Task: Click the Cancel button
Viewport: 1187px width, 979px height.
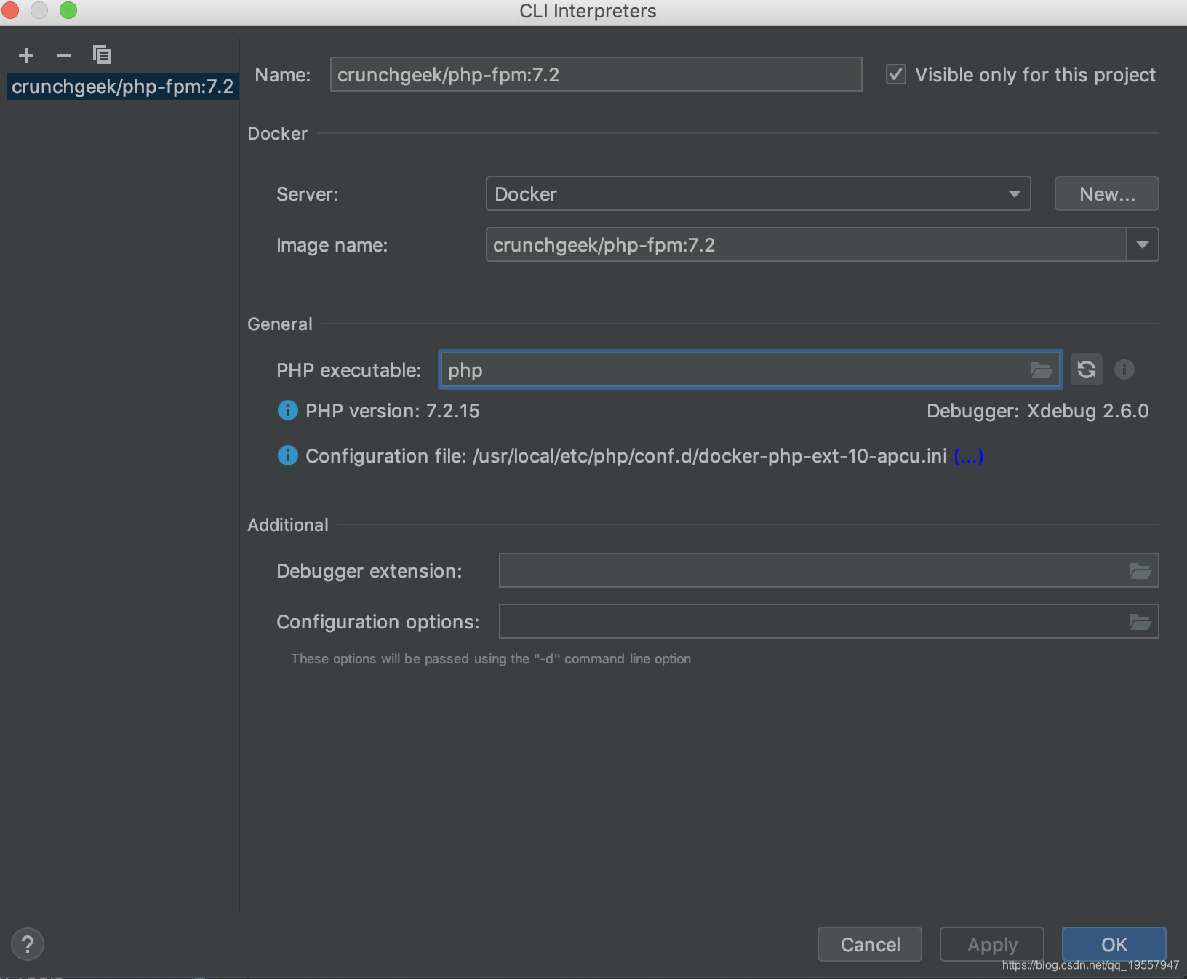Action: [870, 944]
